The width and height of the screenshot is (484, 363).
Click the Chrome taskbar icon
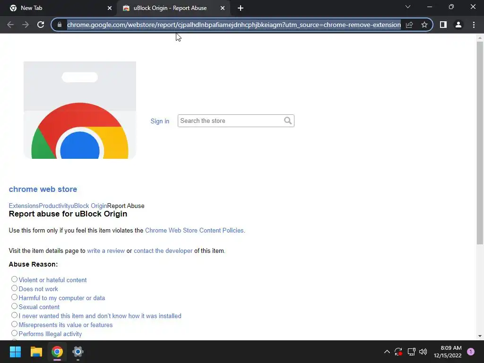(x=57, y=352)
